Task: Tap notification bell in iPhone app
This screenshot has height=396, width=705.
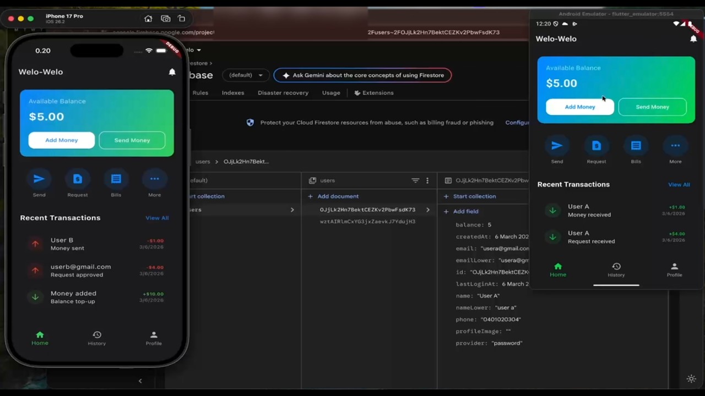Action: 172,72
